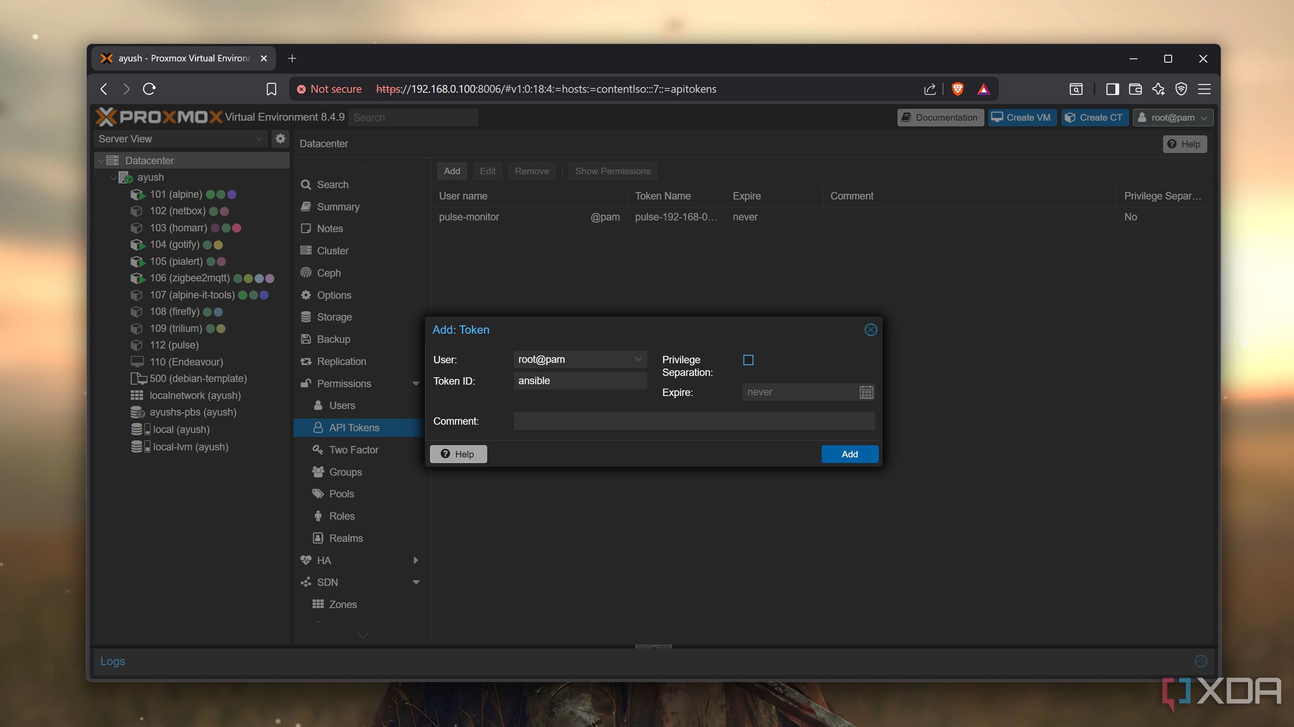Open the Brave sidebar panel icon
The image size is (1294, 727).
coord(1112,89)
